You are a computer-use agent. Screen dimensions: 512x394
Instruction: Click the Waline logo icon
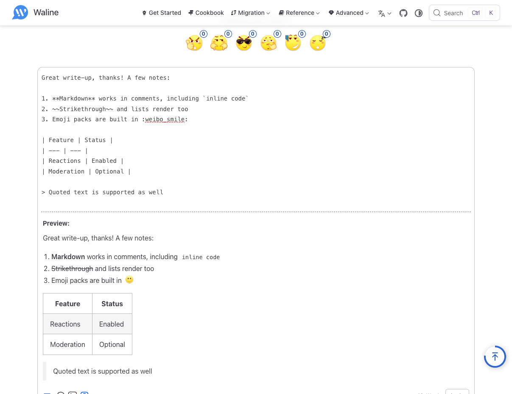coord(20,13)
